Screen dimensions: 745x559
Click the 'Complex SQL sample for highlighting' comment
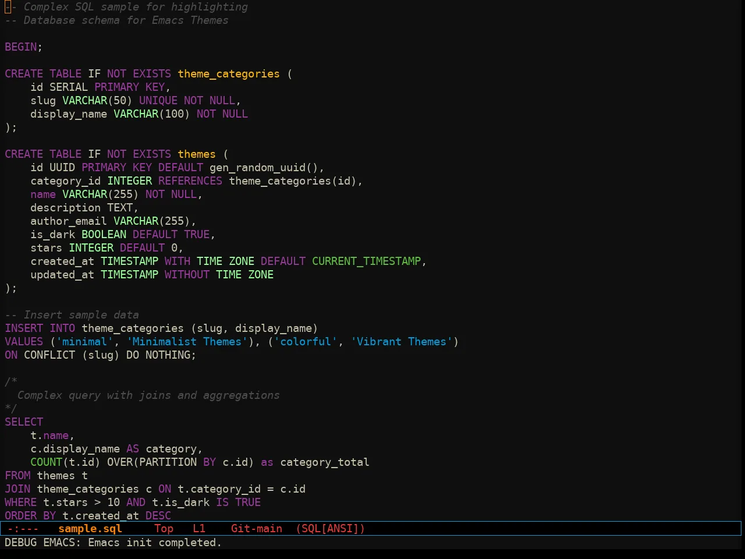point(126,7)
